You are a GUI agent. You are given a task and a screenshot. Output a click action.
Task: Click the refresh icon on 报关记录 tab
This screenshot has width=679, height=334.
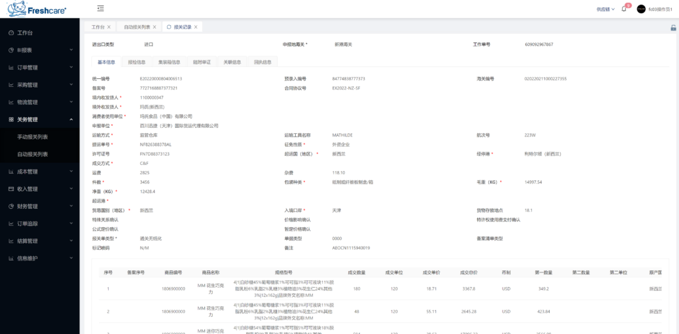click(x=169, y=27)
